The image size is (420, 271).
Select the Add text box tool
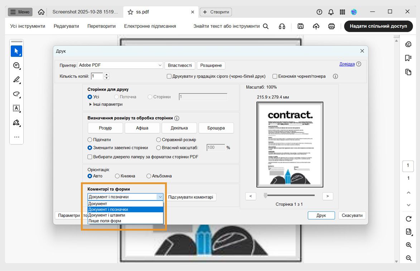click(x=16, y=108)
